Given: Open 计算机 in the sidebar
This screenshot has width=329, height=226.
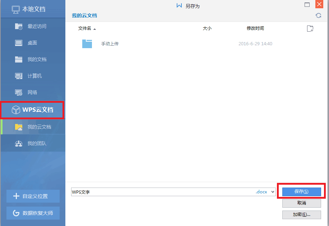Looking at the screenshot, I should point(33,76).
